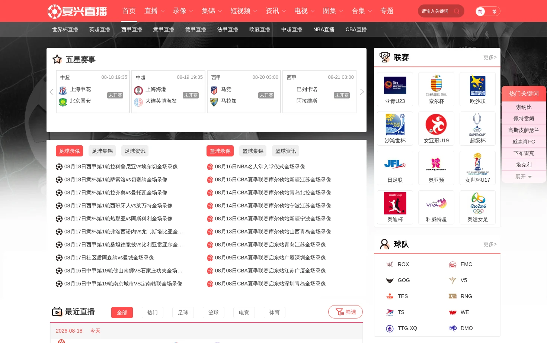This screenshot has height=343, width=547.
Task: Click hot keyword 威森肖FC
Action: coord(524,142)
